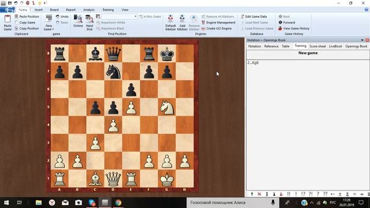Screen dimensions: 370x208
Task: Expand the quick access toolbar customize arrow
Action: tap(45, 3)
